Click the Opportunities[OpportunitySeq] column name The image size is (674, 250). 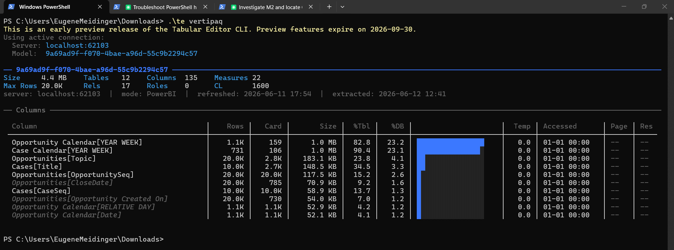point(73,175)
